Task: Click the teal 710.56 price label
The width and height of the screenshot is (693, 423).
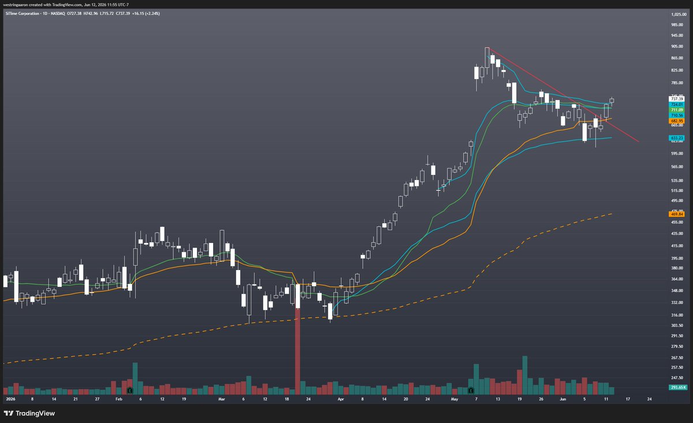Action: tap(676, 115)
